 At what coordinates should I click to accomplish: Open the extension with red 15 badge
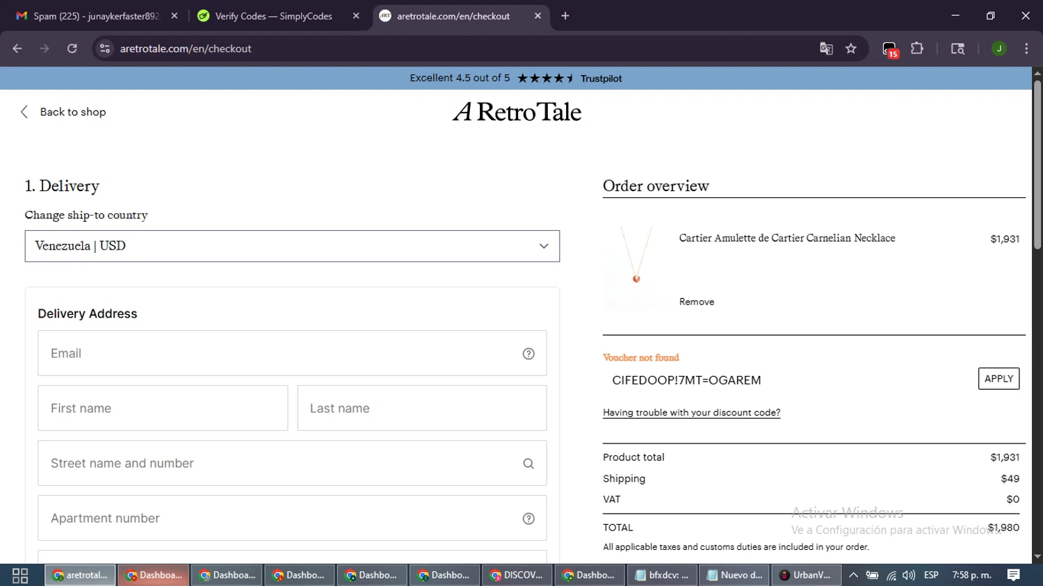(x=890, y=49)
